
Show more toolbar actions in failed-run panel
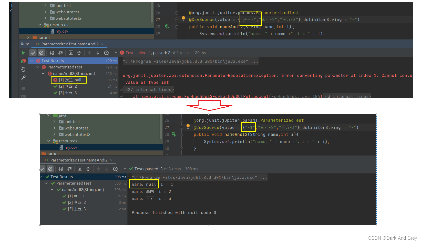point(116,53)
